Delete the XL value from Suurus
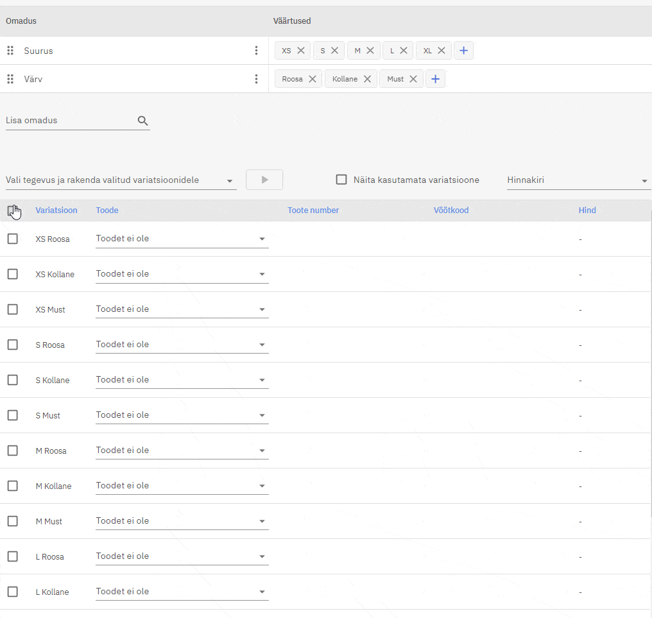The image size is (652, 618). pyautogui.click(x=442, y=51)
